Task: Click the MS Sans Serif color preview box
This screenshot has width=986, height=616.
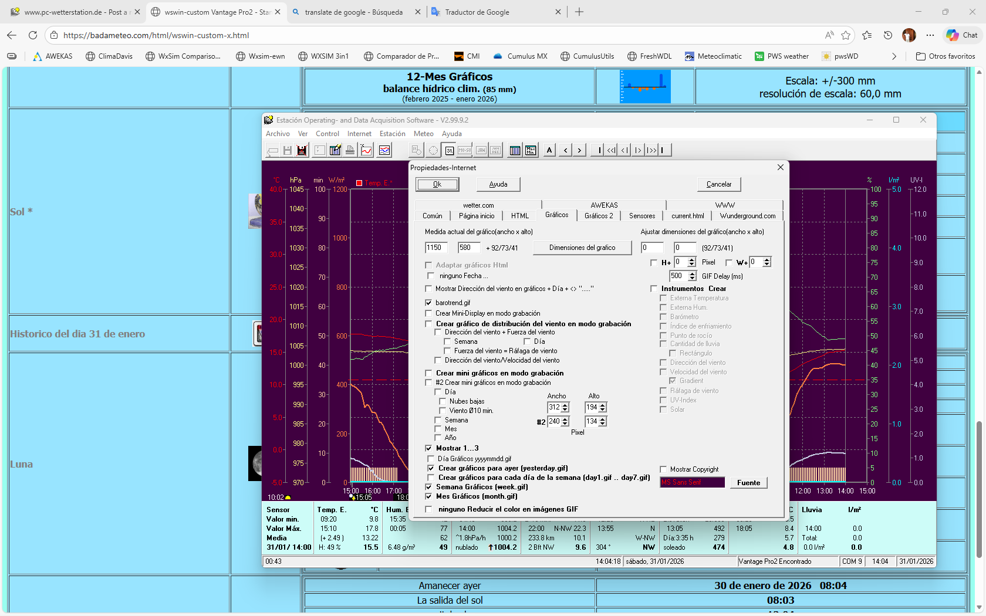Action: pos(692,482)
